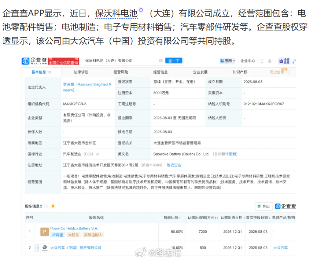
Task: Select the 营业期限 value 2026-08-03 至 无固定期限
Action: 175,118
